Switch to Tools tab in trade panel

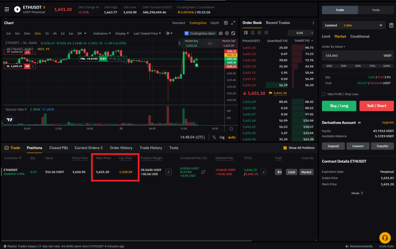376,10
